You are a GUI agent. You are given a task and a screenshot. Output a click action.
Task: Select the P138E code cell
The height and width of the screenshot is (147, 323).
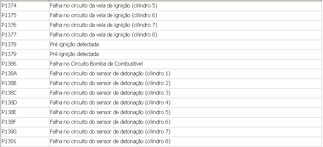click(x=9, y=112)
